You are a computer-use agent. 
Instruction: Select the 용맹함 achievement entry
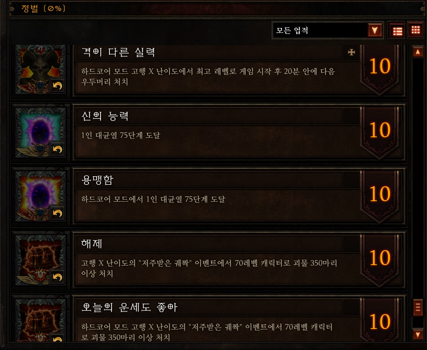click(208, 196)
